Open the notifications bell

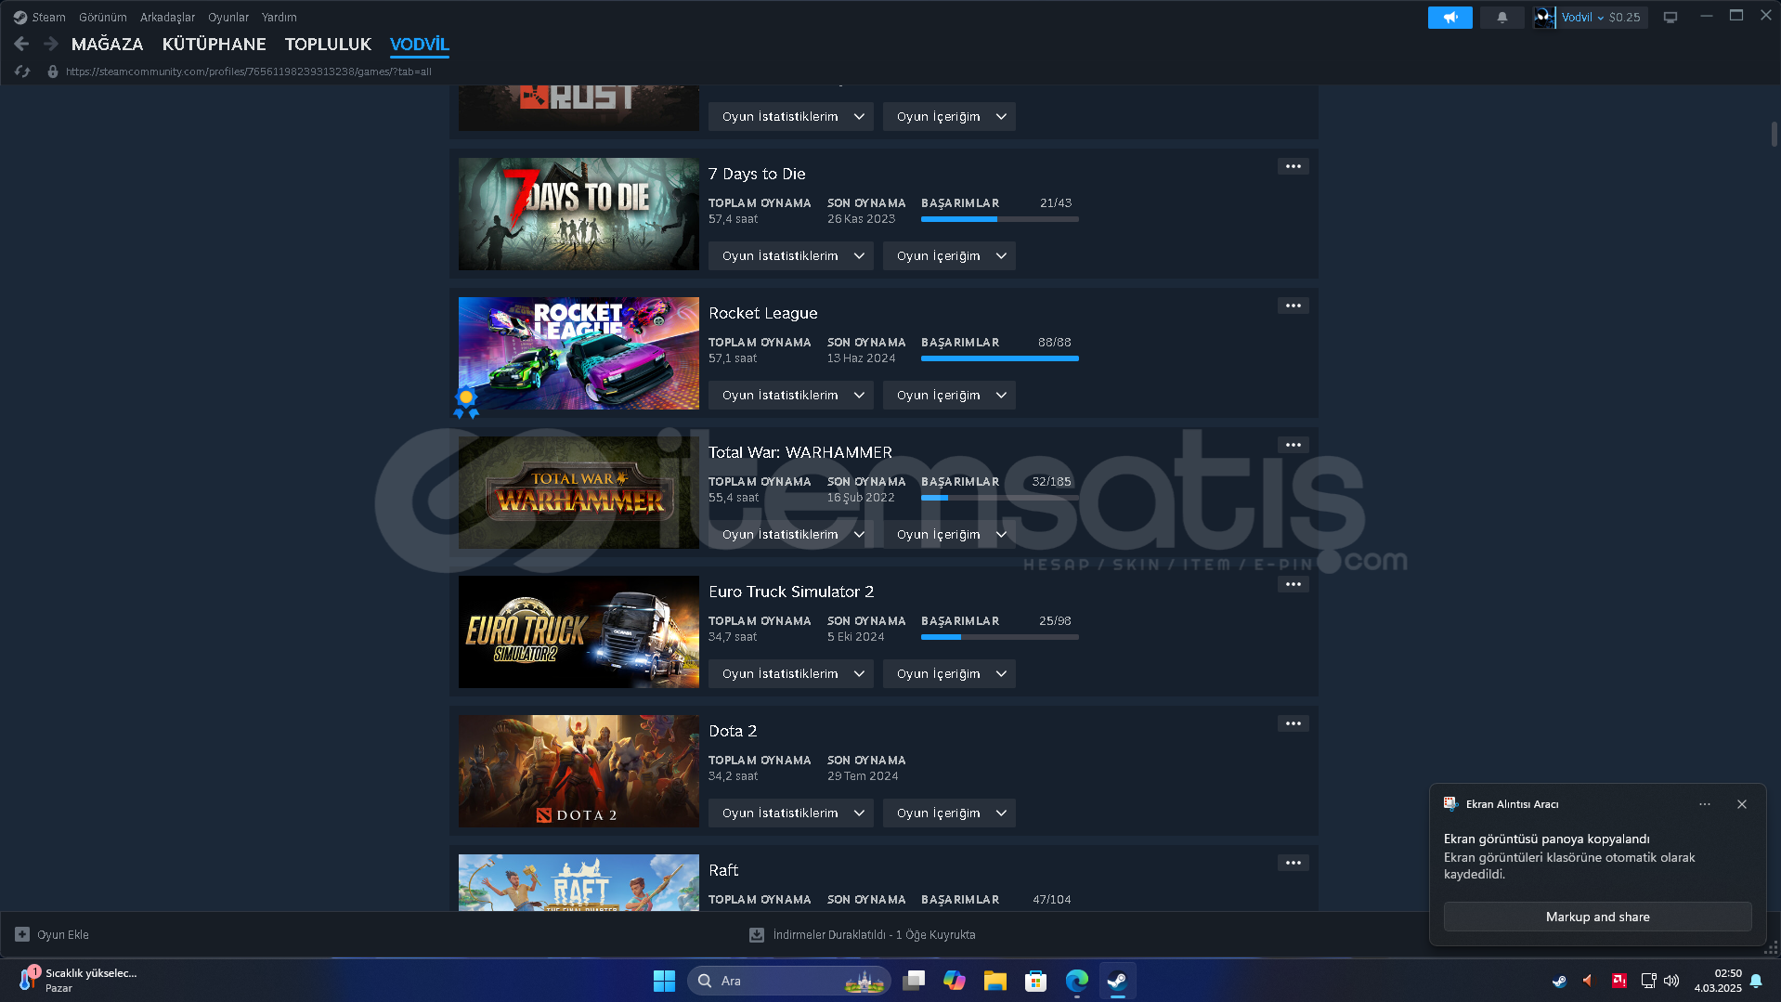click(1501, 18)
